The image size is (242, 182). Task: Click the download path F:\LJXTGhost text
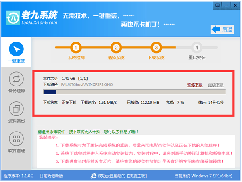pos(87,85)
